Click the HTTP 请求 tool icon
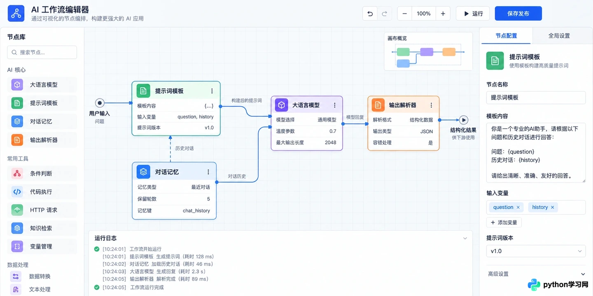Screen dimensions: 593x296 (x=17, y=210)
